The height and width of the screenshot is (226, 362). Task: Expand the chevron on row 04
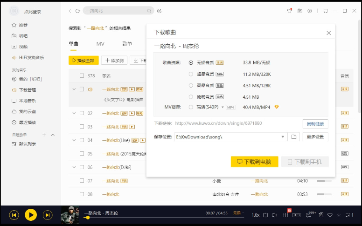pyautogui.click(x=74, y=140)
